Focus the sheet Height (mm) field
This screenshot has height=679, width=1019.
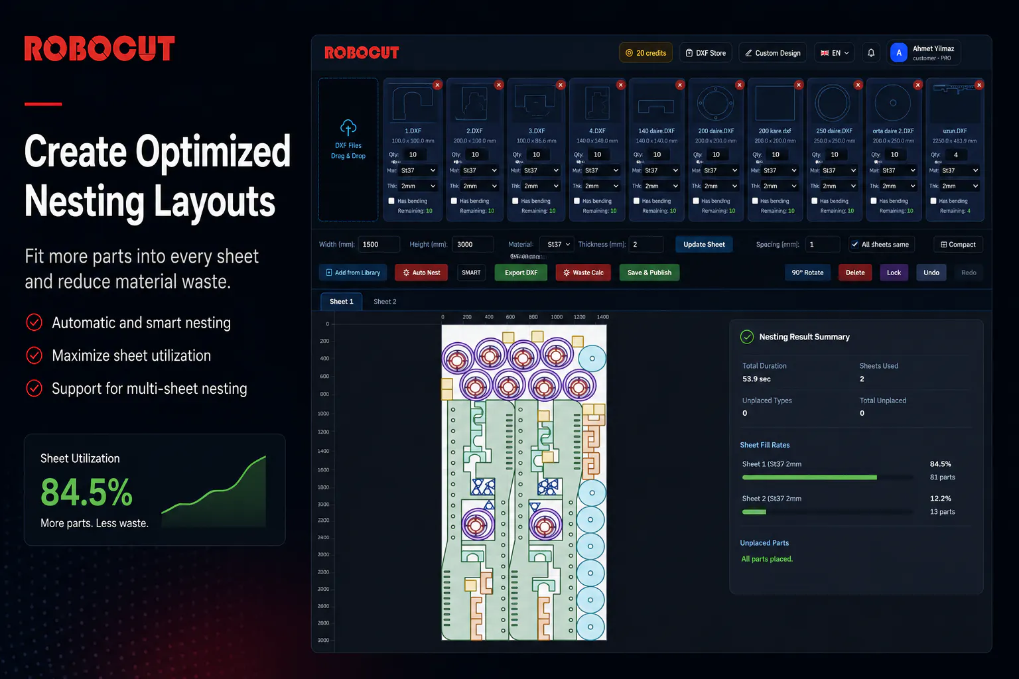pos(473,245)
